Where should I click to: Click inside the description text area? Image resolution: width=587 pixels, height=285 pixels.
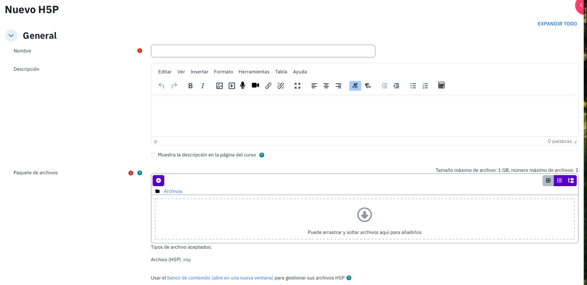pyautogui.click(x=365, y=116)
